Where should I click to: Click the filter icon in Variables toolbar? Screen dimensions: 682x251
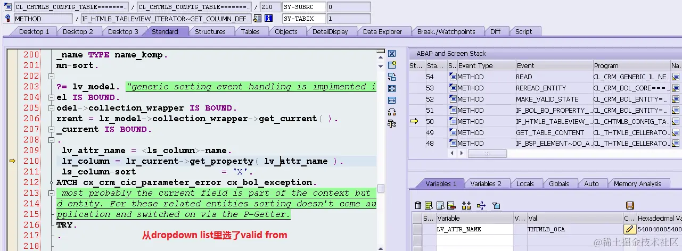click(x=496, y=205)
